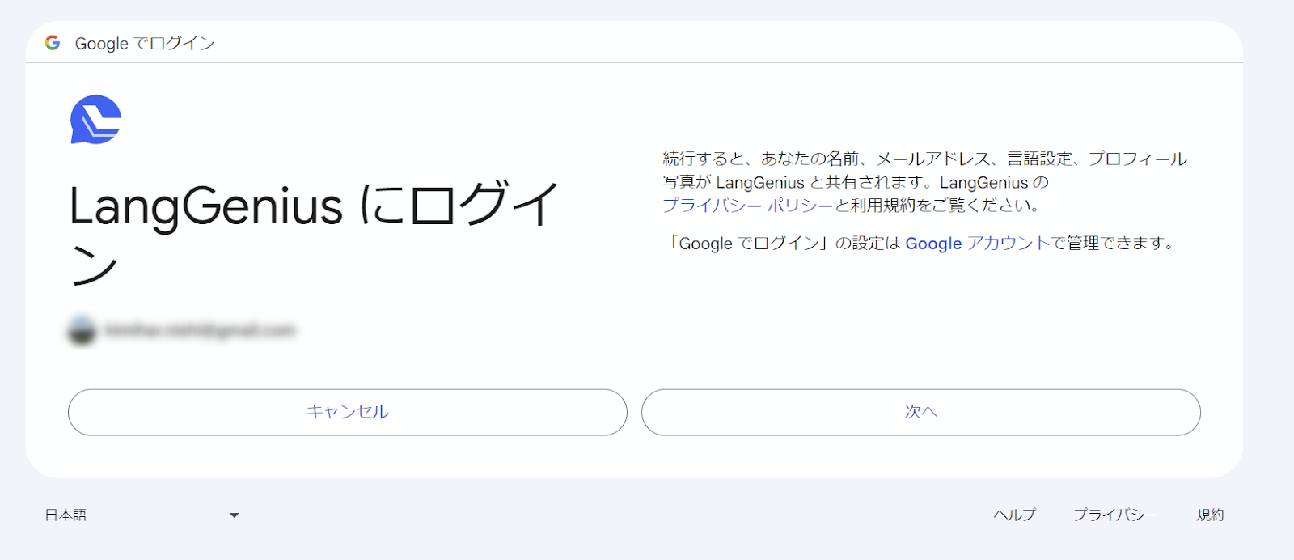Click the 次へ button
The image size is (1294, 560).
pos(921,412)
